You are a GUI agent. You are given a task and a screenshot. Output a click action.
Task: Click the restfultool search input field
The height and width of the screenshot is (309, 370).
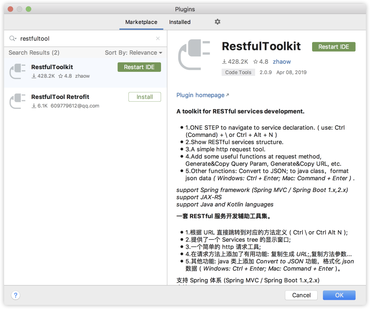(x=86, y=39)
